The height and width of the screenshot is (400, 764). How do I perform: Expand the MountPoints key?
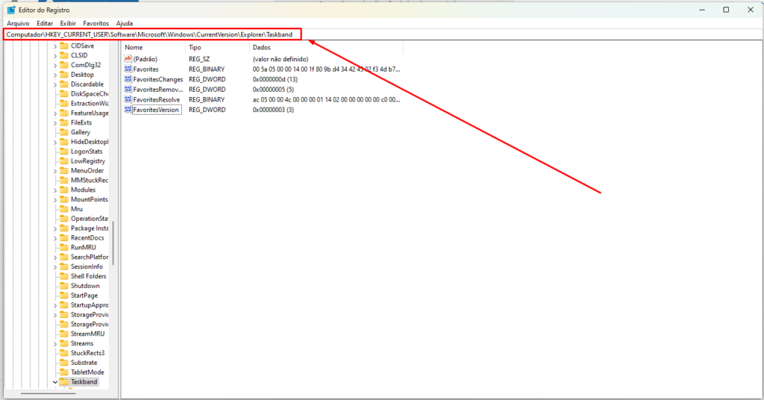pos(55,200)
